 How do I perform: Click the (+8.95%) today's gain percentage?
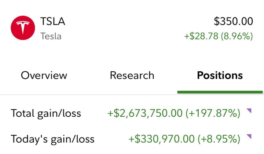[x=219, y=139]
